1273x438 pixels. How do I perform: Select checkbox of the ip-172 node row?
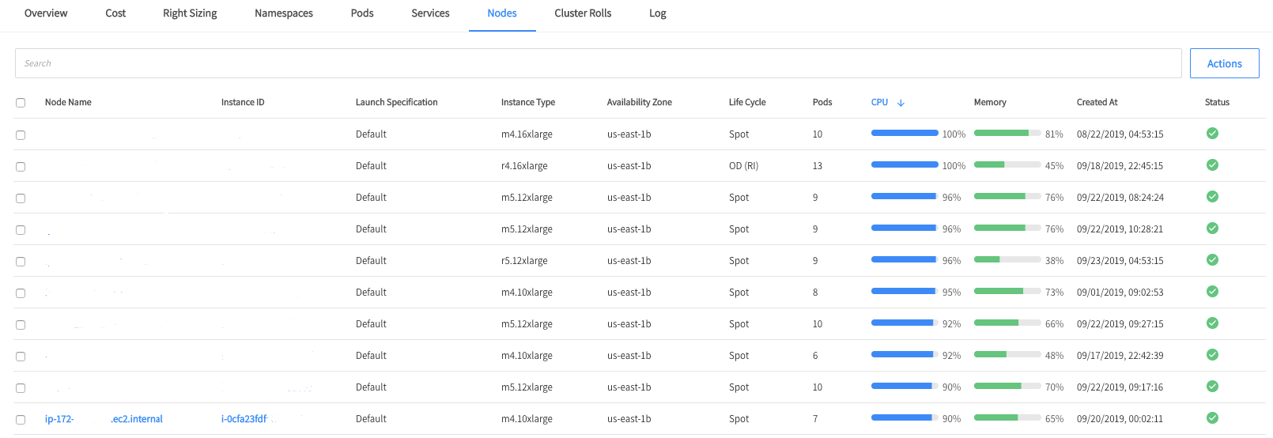click(x=21, y=420)
